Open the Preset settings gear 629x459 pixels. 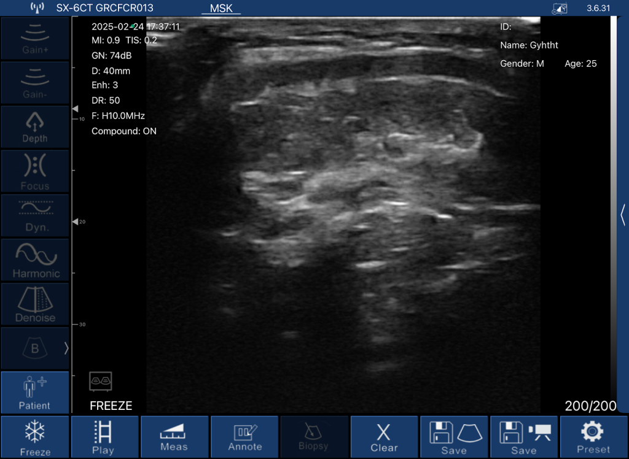[594, 437]
